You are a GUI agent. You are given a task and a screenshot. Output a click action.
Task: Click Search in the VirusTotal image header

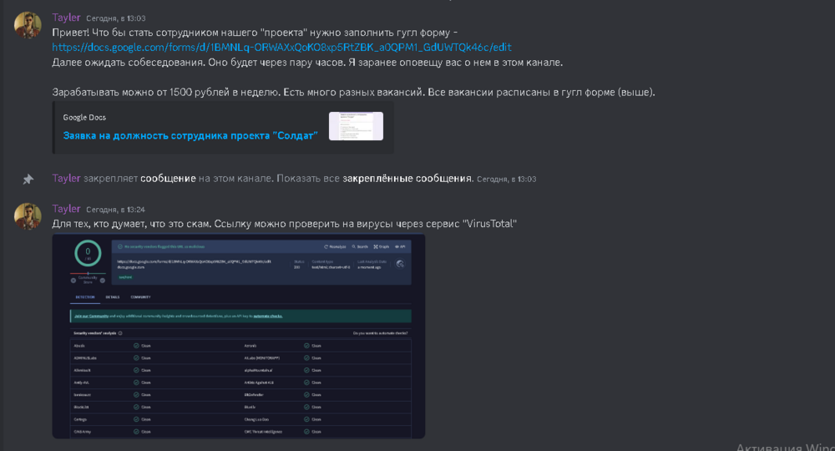tap(360, 246)
